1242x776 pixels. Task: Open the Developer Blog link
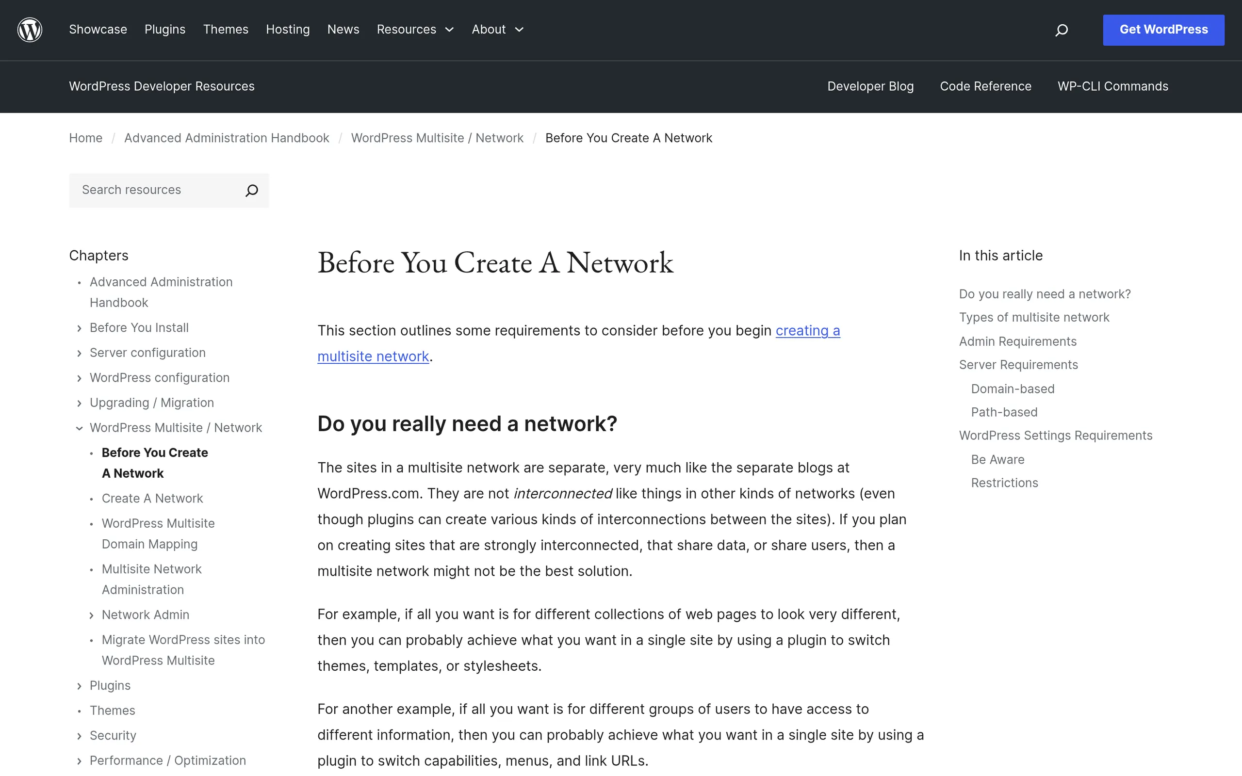(x=870, y=86)
